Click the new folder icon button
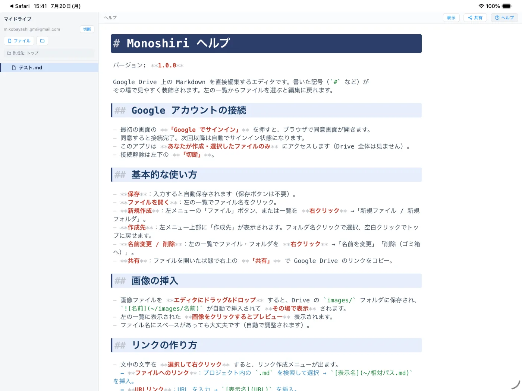522x391 pixels. (x=43, y=41)
